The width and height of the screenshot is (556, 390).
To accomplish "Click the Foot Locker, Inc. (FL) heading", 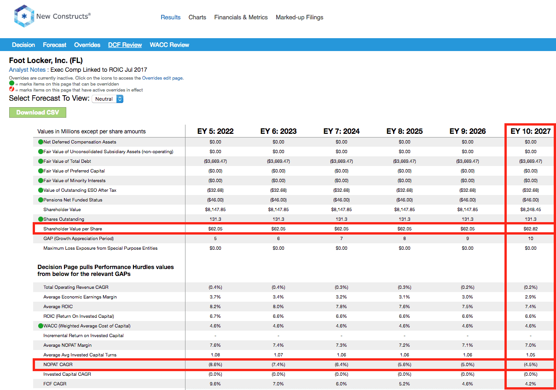I will pos(46,61).
